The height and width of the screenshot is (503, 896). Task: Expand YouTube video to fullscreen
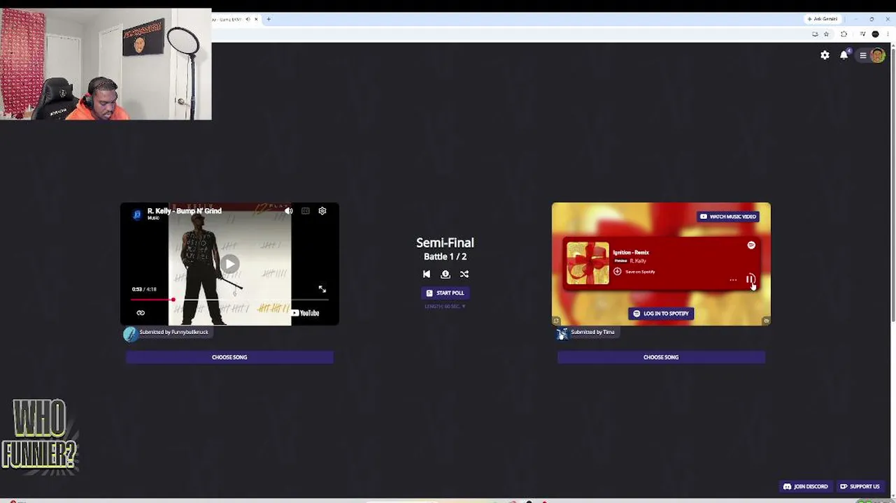pos(322,289)
